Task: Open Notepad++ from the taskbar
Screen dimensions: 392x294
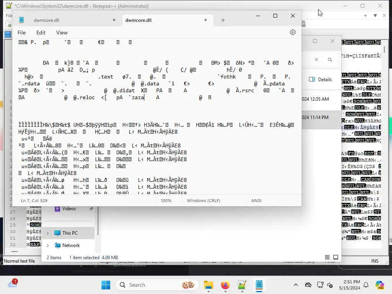Action: 242,285
